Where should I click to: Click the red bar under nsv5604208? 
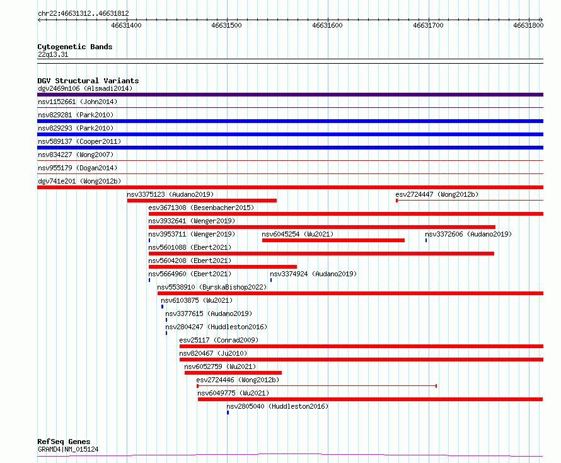coord(223,267)
